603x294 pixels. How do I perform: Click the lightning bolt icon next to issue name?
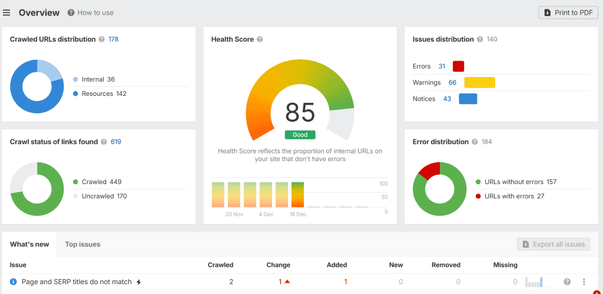[x=139, y=282]
